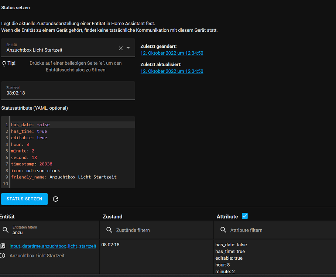This screenshot has height=277, width=336.
Task: Open the Zuletzt geändert timestamp link
Action: (172, 53)
